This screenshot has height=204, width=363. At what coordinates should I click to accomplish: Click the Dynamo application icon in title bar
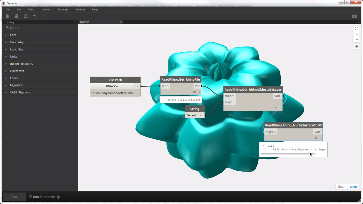click(x=4, y=3)
